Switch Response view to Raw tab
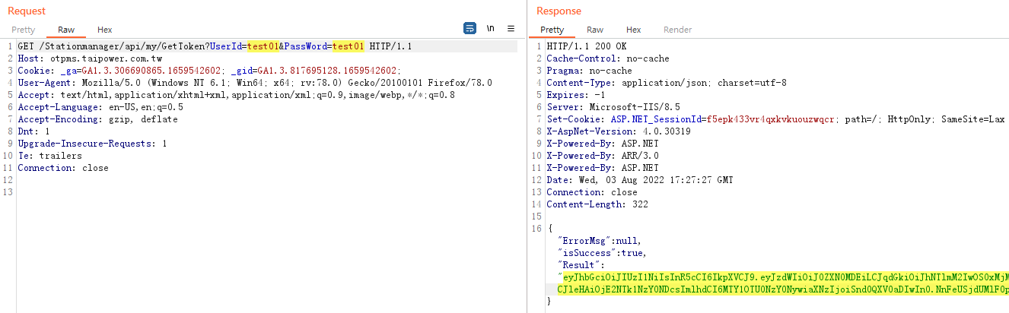The width and height of the screenshot is (1009, 313). [x=595, y=30]
